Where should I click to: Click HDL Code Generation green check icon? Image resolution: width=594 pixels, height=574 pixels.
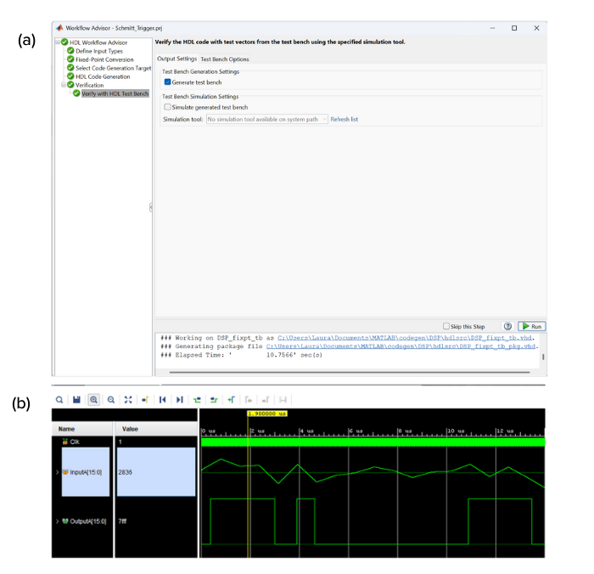(x=70, y=76)
